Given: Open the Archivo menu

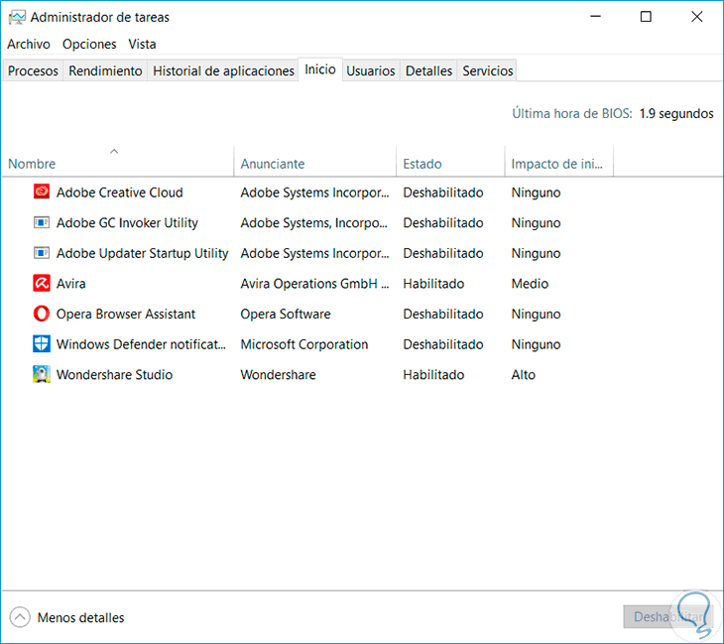Looking at the screenshot, I should tap(29, 45).
